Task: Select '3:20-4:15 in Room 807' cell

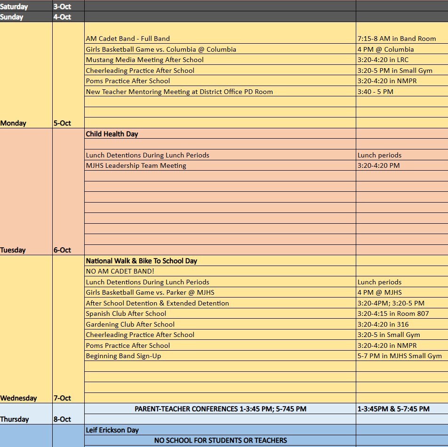Action: pos(402,314)
